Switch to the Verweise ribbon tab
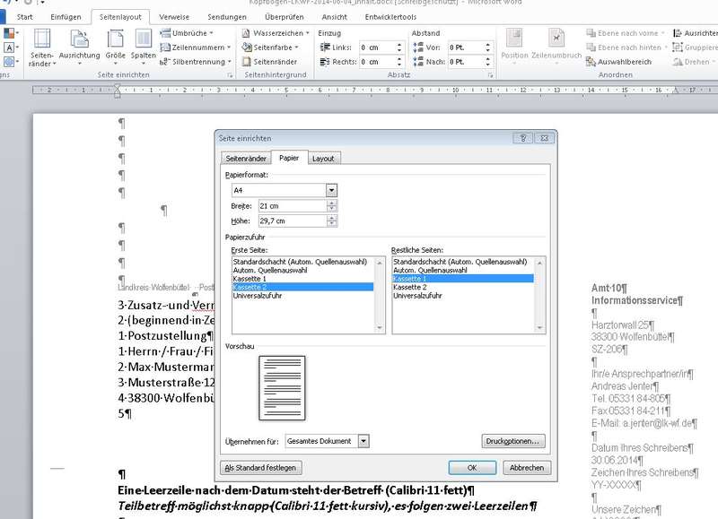The image size is (718, 519). click(174, 17)
